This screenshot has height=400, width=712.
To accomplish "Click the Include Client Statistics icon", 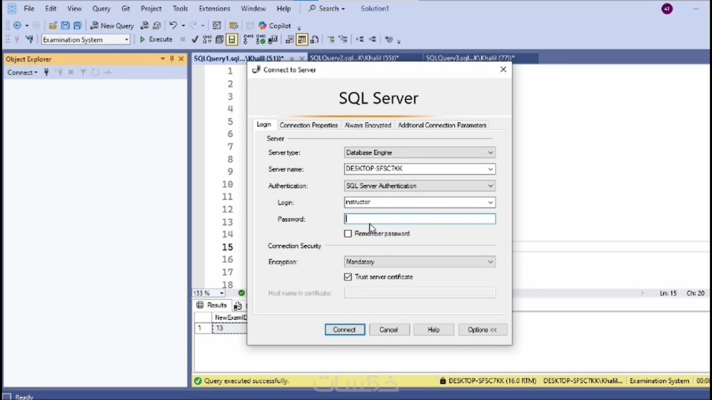I will [x=273, y=39].
